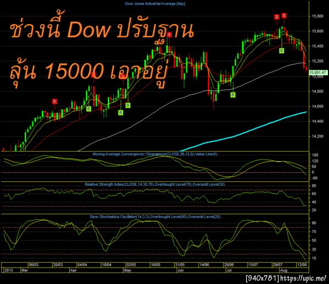Viewport: 329px width, 284px height.
Task: Select the Relative Strength Index indicator label
Action: pyautogui.click(x=155, y=185)
